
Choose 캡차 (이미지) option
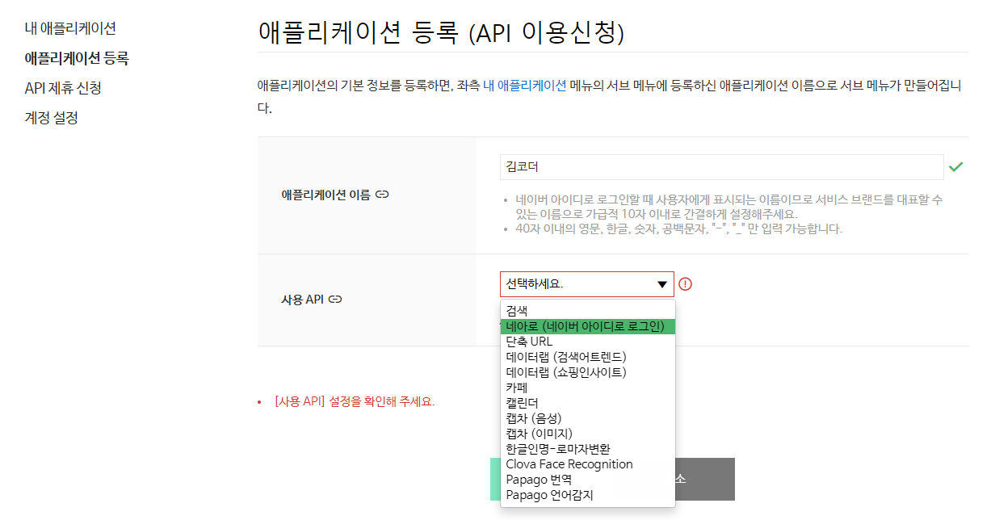point(588,434)
